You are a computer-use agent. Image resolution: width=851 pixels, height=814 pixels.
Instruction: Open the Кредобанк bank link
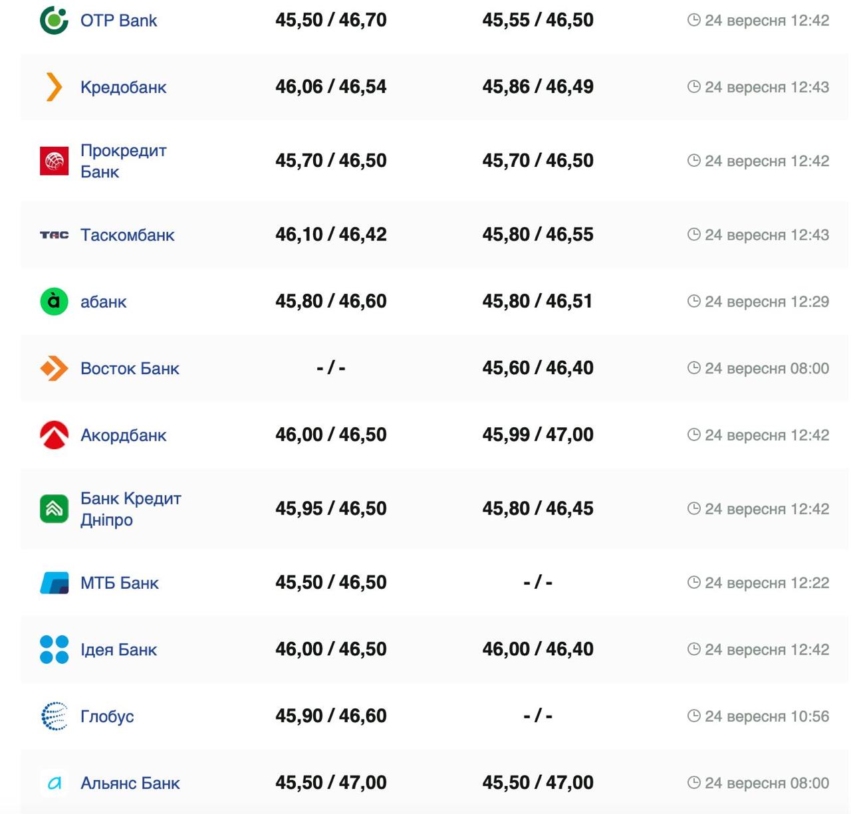coord(123,87)
